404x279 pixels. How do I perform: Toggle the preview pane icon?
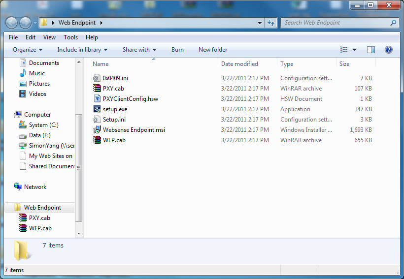pyautogui.click(x=371, y=50)
